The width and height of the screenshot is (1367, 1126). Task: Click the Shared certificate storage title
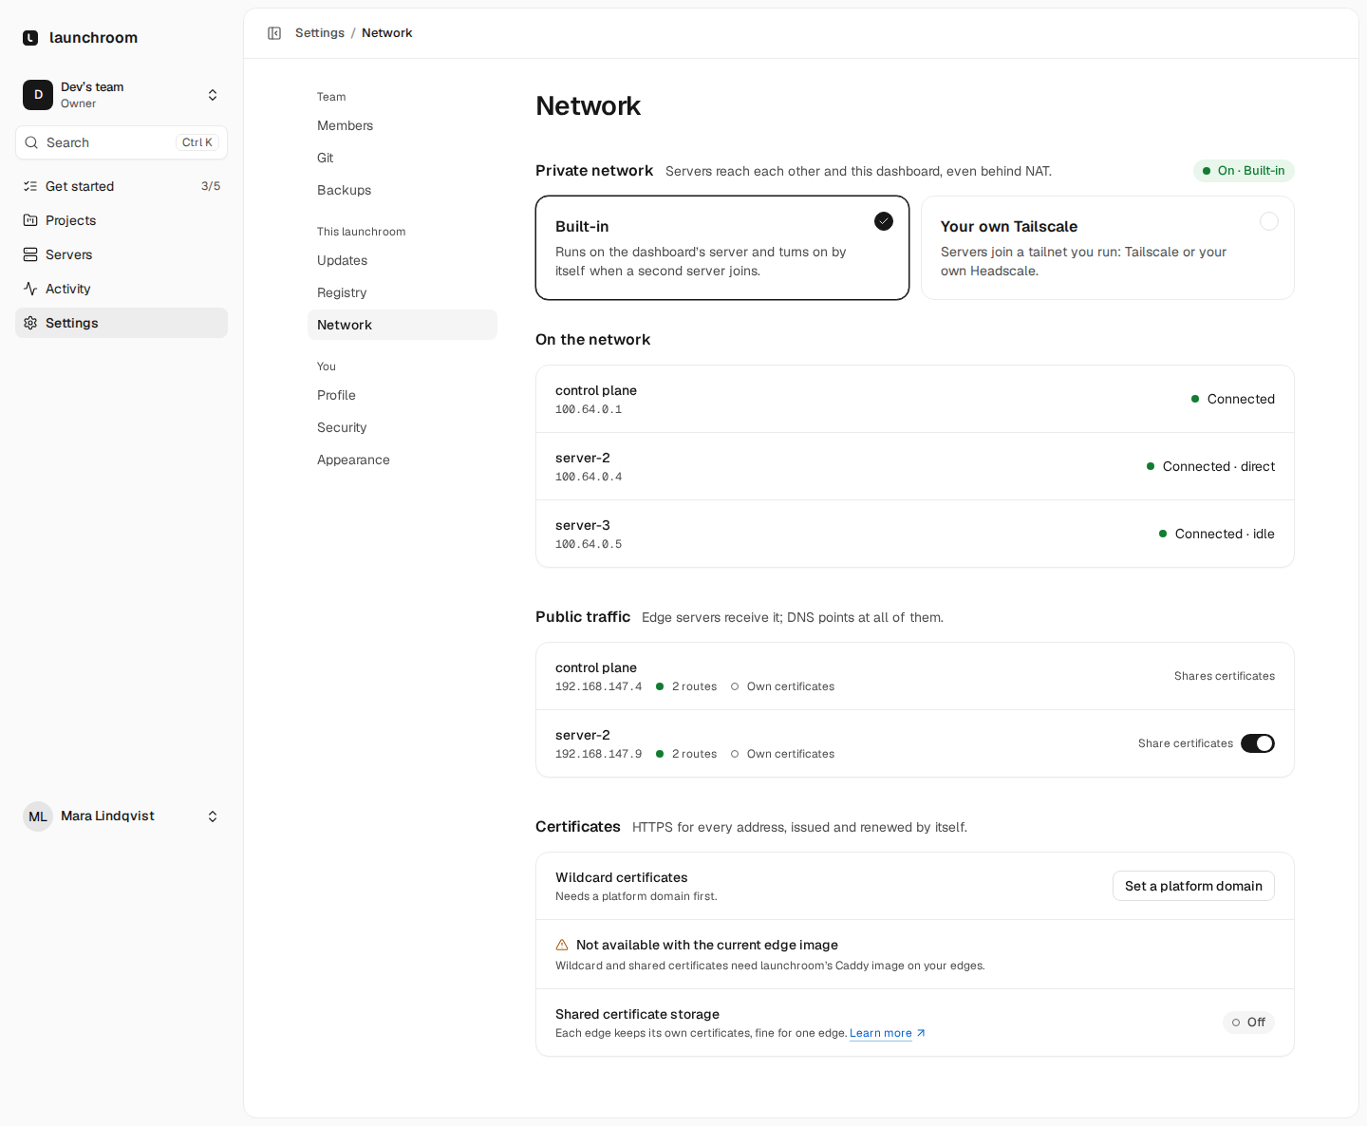637,1014
